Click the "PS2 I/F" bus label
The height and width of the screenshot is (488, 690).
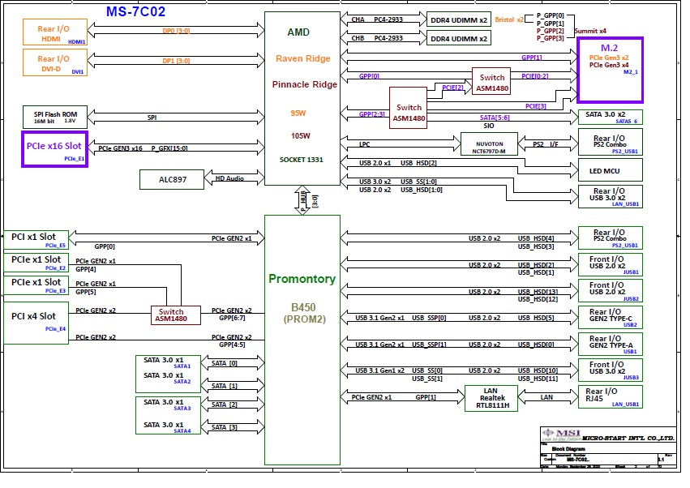coord(545,144)
